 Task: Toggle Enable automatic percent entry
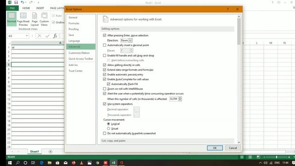point(105,74)
